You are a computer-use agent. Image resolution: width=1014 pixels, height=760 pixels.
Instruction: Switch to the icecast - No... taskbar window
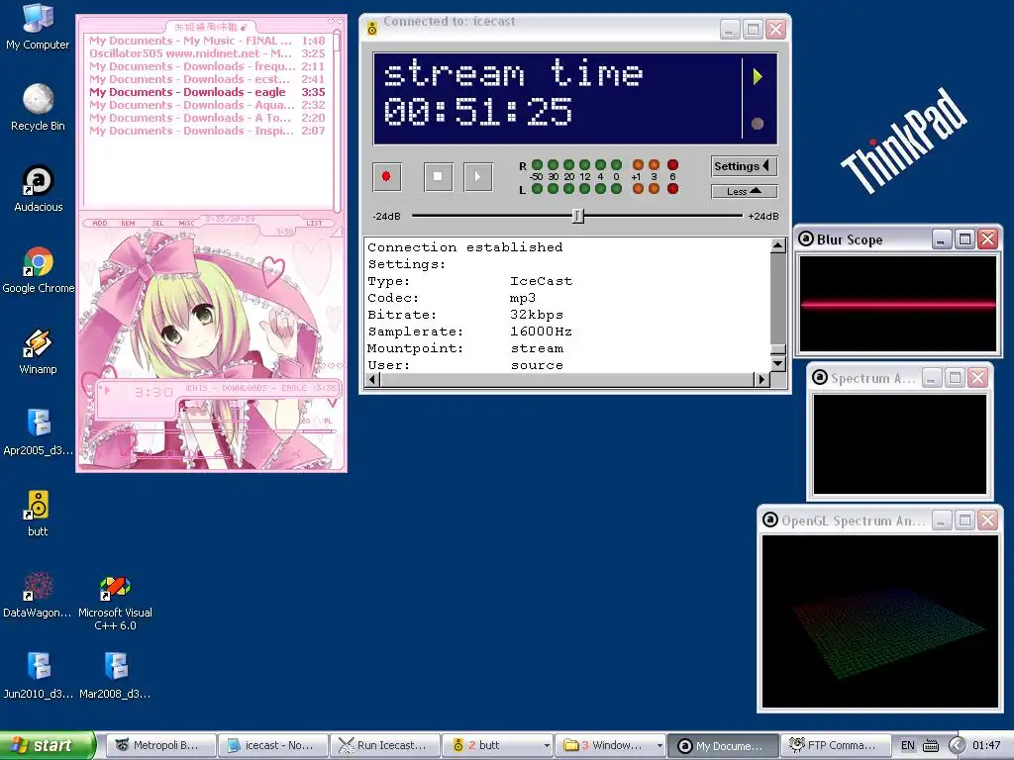(272, 745)
